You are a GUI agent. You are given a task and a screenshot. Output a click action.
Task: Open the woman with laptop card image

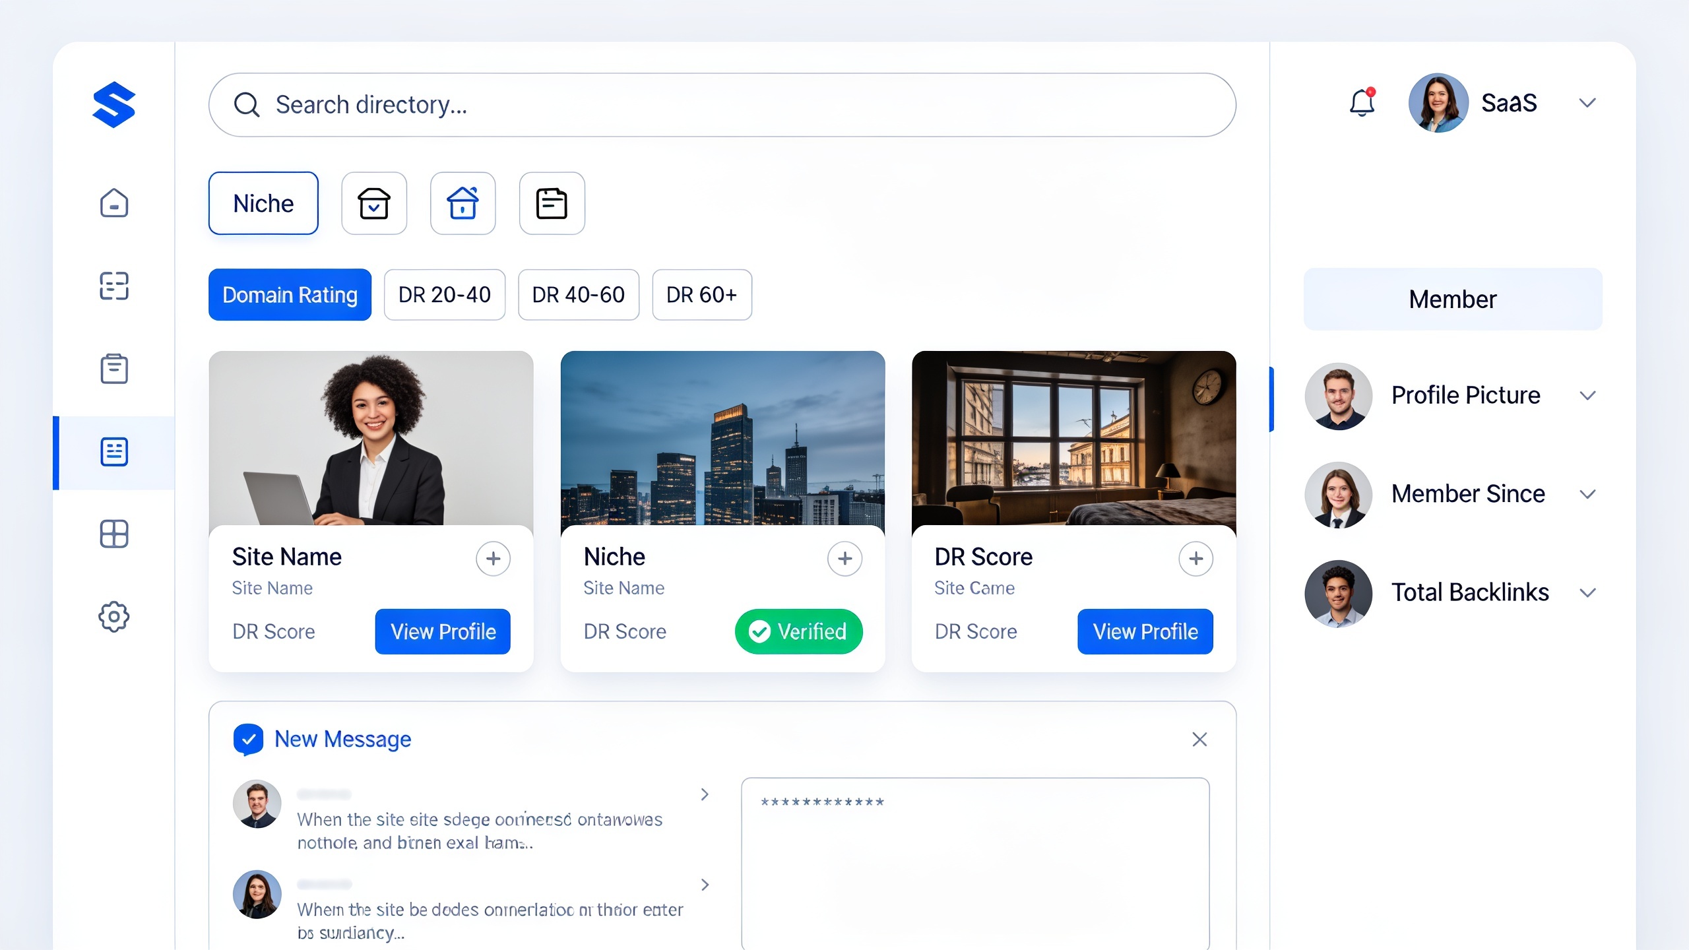point(371,438)
